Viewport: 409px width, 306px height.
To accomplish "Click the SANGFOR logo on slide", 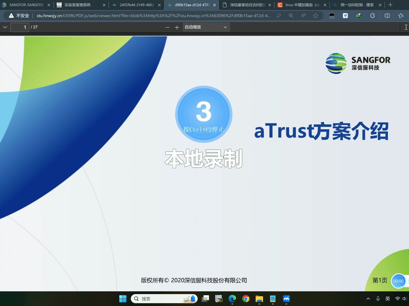I will coord(358,63).
